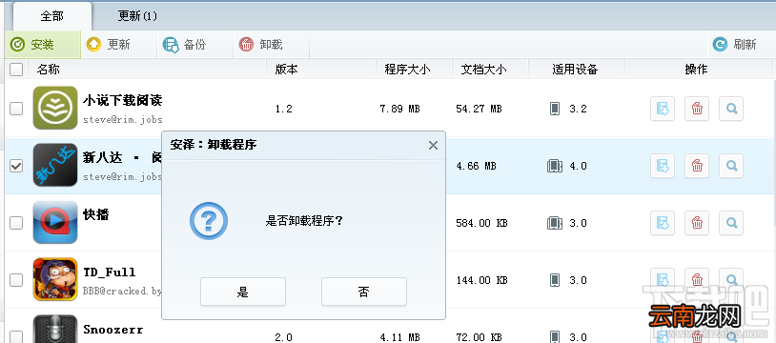Click the 更新 toolbar button

click(118, 45)
